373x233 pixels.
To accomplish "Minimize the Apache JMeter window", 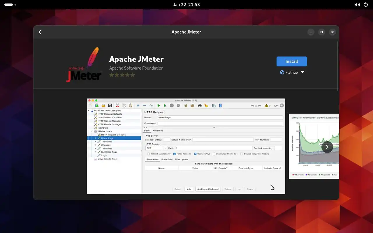I will point(311,32).
